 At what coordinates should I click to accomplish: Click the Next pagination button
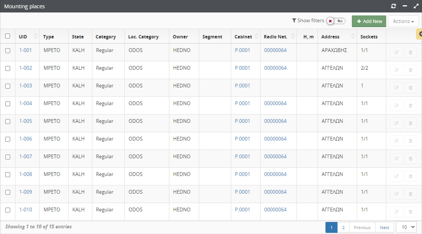tap(384, 228)
